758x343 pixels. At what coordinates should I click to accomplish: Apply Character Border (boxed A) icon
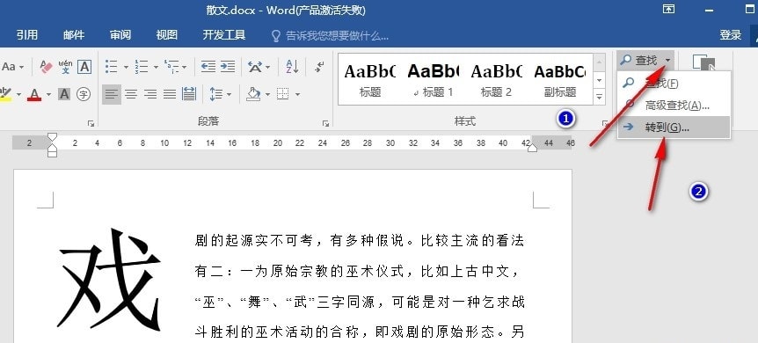point(84,67)
